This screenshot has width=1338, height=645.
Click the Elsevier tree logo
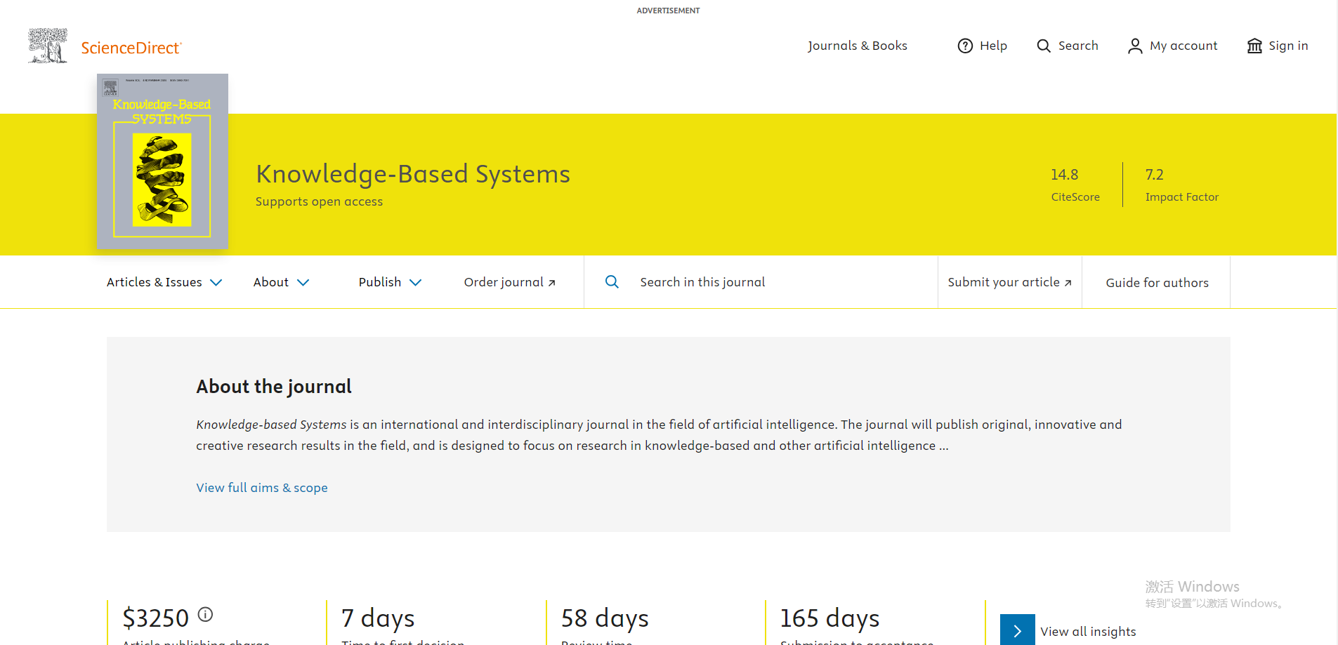[48, 46]
